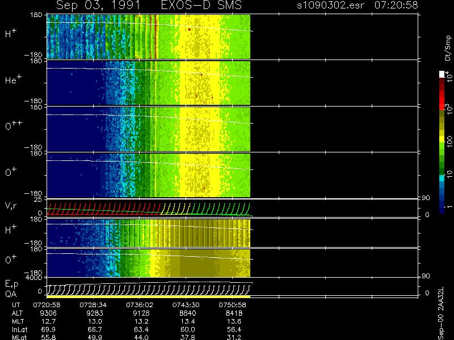Click the UT value "0750:58"

(232, 305)
